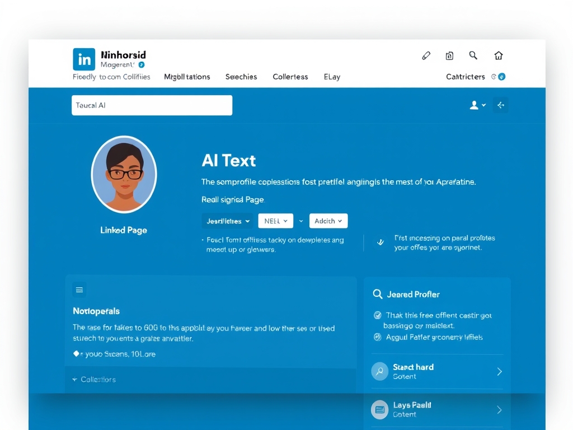
Task: Open the NEEL dropdown
Action: point(275,221)
